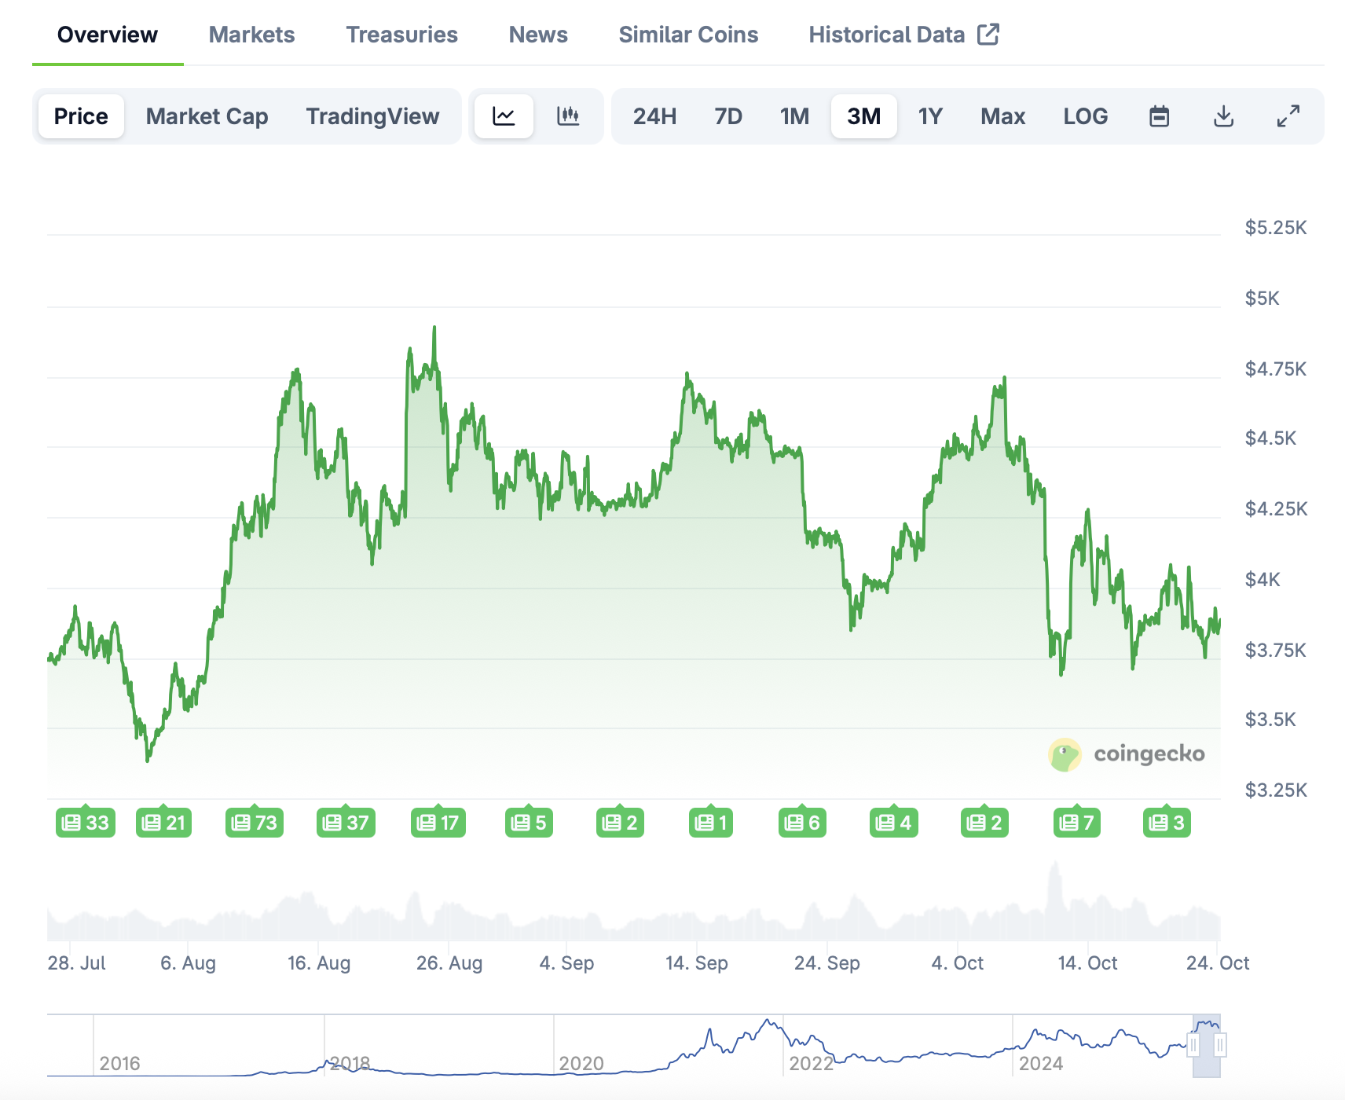1345x1100 pixels.
Task: Choose the Max time range
Action: 1002,116
